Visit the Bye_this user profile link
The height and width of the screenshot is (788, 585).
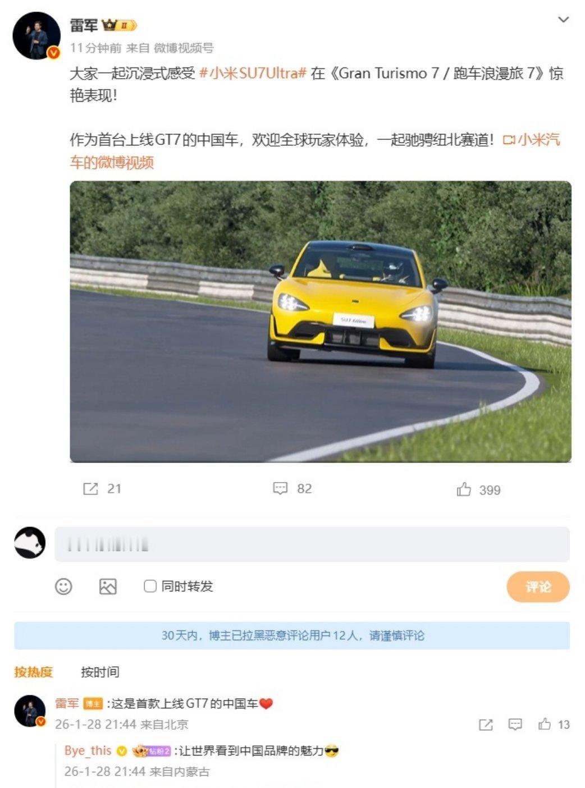click(x=88, y=750)
